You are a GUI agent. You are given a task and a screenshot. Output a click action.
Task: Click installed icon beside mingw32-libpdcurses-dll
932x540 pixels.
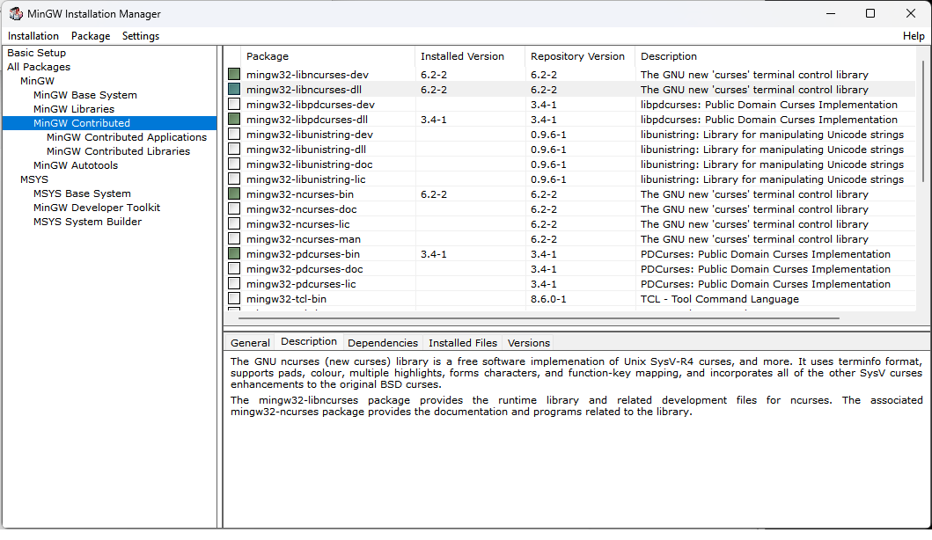(x=234, y=120)
